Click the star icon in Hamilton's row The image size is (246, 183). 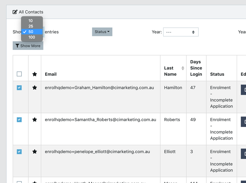[34, 88]
